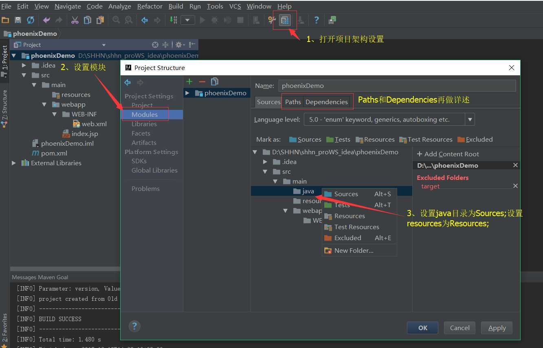The width and height of the screenshot is (543, 348).
Task: Click the Apply button
Action: coord(497,328)
